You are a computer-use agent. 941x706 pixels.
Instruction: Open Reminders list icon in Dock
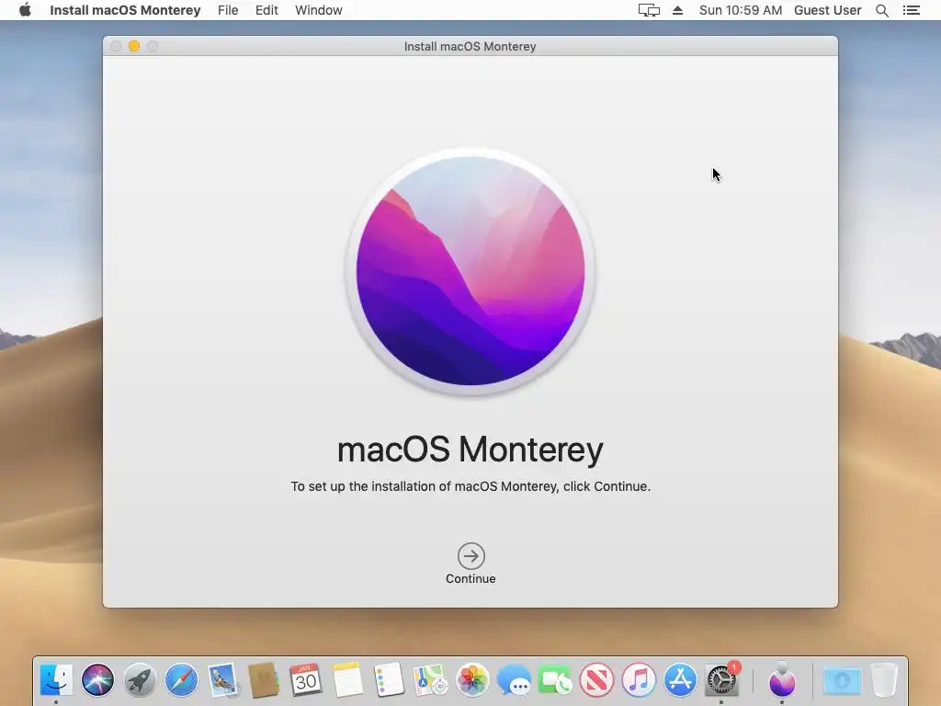389,680
